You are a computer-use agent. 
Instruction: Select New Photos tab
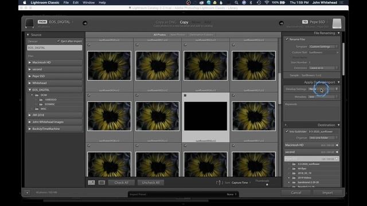pos(178,35)
